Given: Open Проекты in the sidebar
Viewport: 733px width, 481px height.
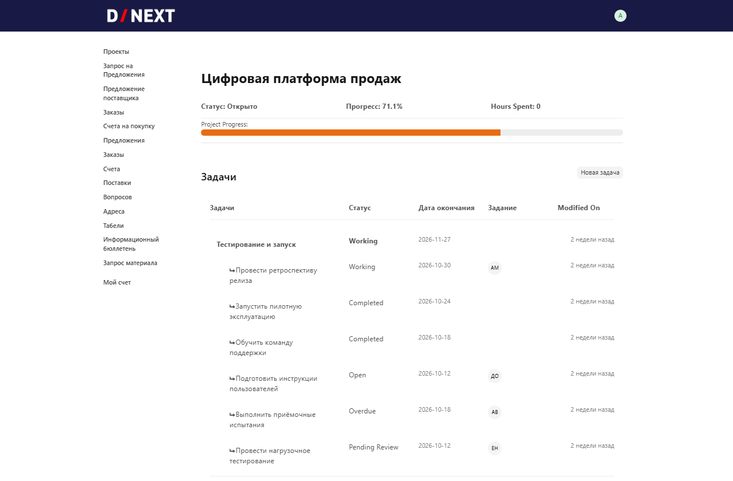Looking at the screenshot, I should click(x=116, y=52).
